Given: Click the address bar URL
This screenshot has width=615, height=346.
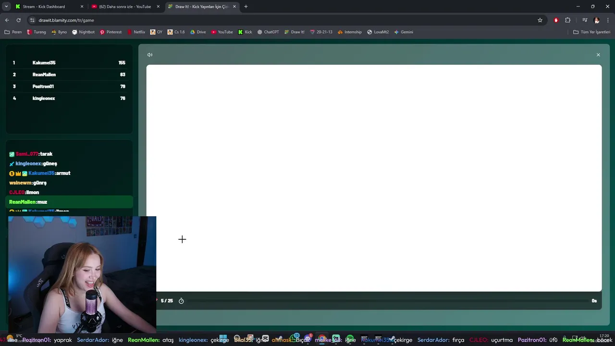Looking at the screenshot, I should [66, 20].
